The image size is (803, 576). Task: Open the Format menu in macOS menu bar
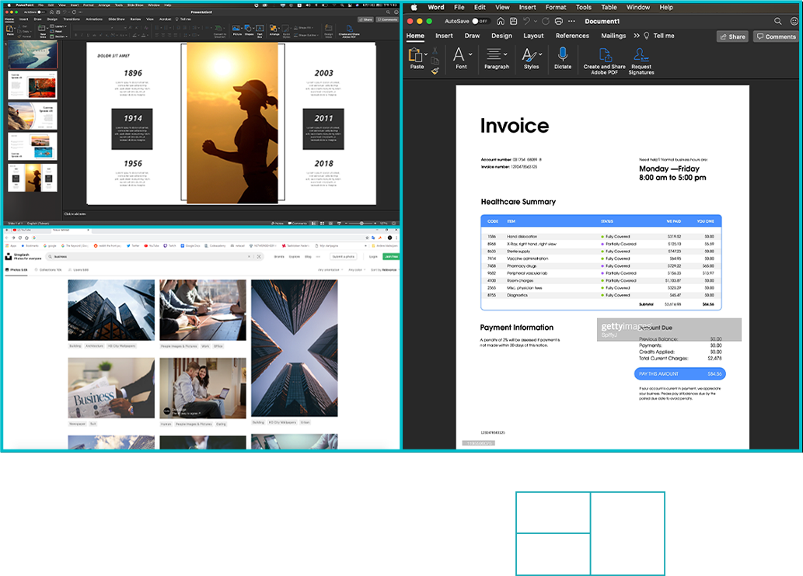[555, 7]
